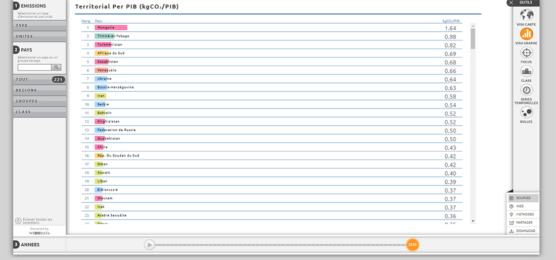Expand the TYPE emissions section
Viewport: 556px width, 260px height.
pyautogui.click(x=39, y=25)
